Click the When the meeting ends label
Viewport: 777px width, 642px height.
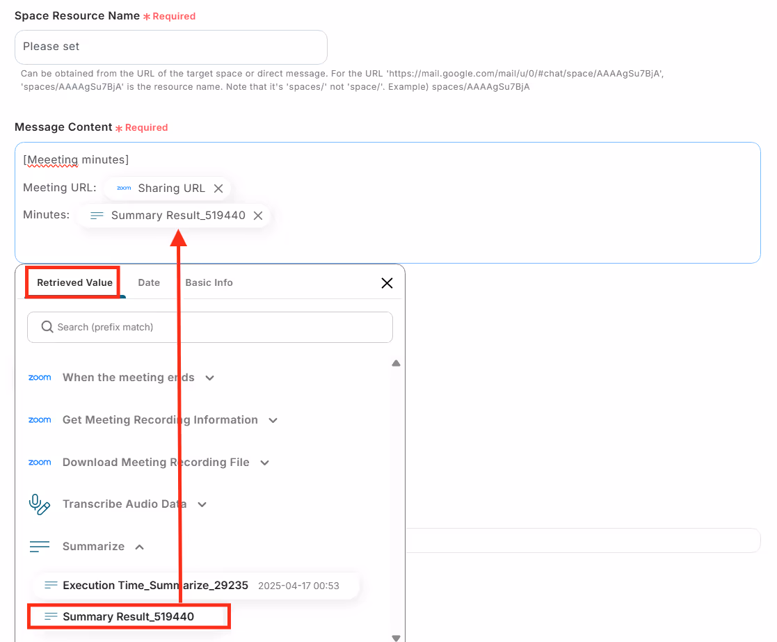[x=129, y=378]
